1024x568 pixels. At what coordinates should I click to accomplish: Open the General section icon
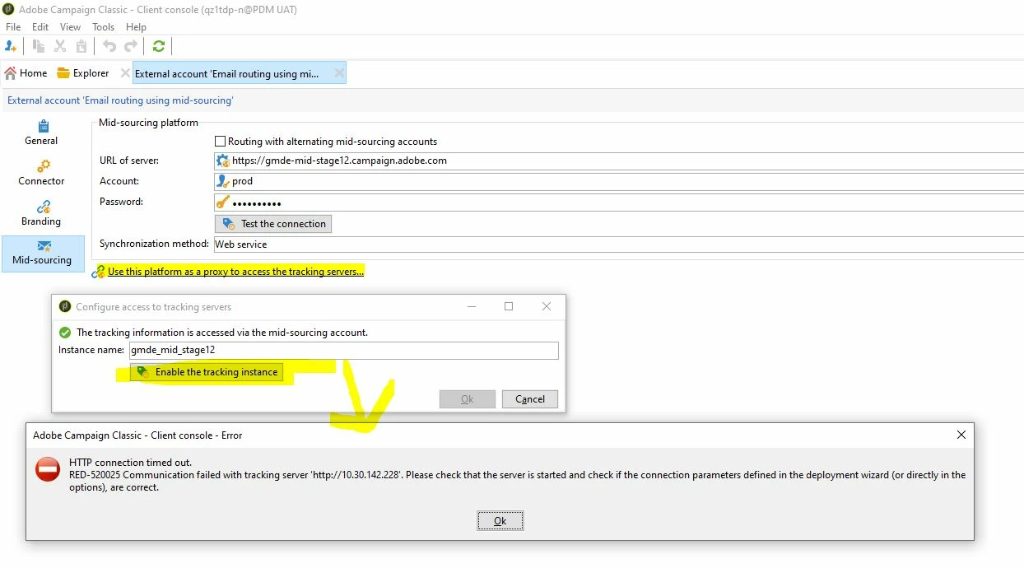[x=42, y=126]
